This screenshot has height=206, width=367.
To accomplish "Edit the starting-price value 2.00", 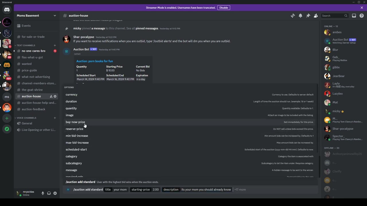I will click(155, 189).
